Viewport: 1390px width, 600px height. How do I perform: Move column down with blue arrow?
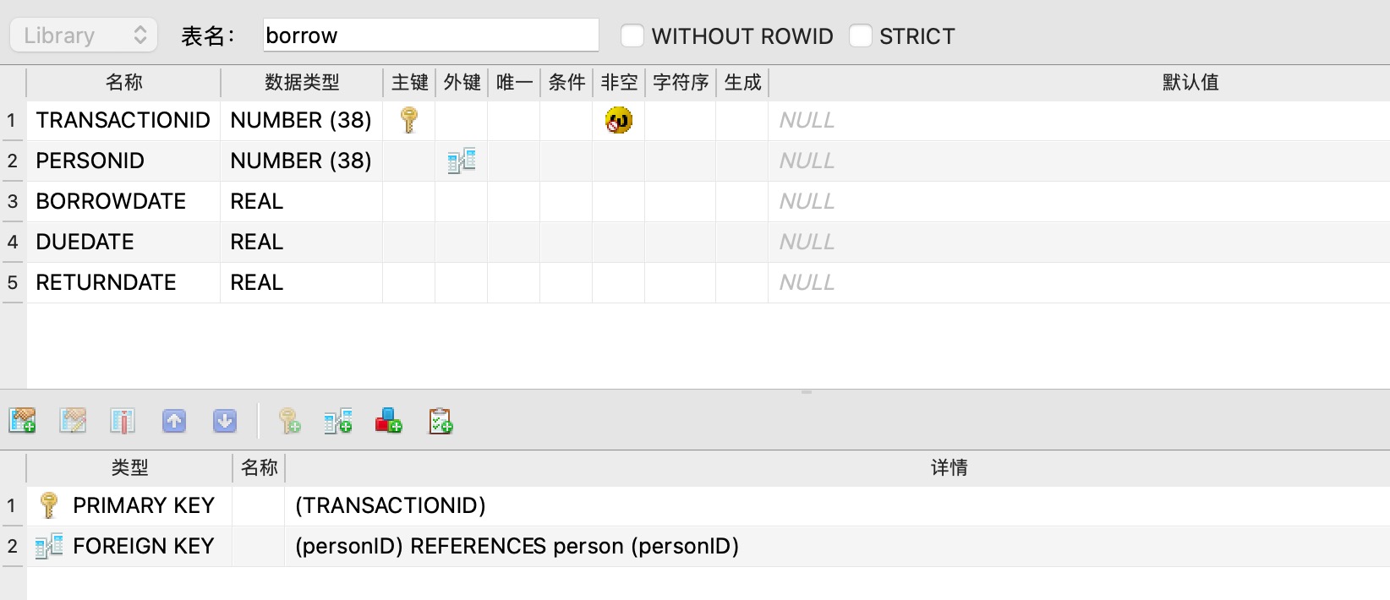click(225, 420)
